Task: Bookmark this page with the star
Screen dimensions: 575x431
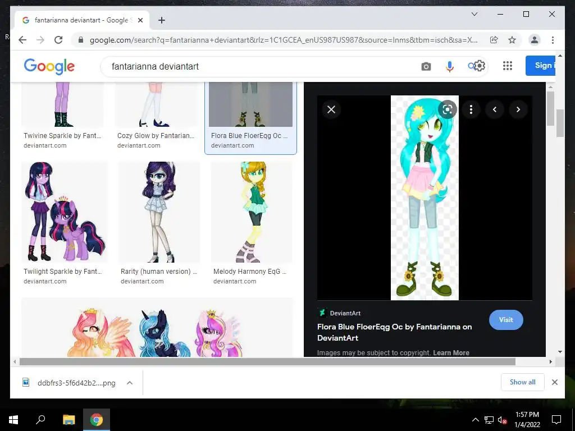Action: pyautogui.click(x=512, y=40)
